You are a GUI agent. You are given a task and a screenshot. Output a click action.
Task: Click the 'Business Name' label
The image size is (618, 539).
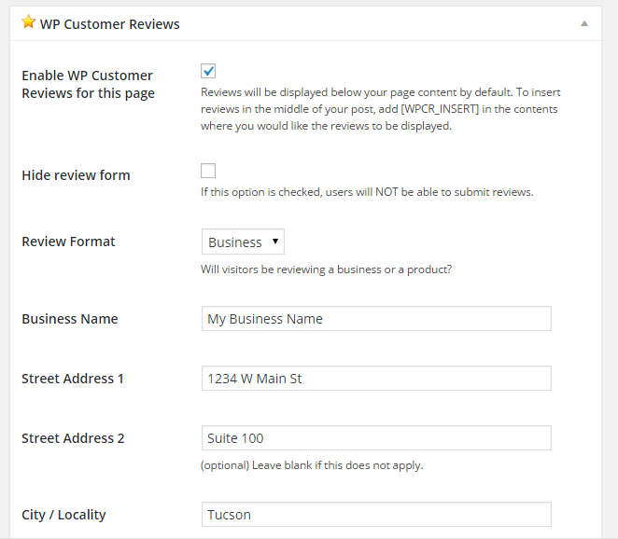[70, 319]
